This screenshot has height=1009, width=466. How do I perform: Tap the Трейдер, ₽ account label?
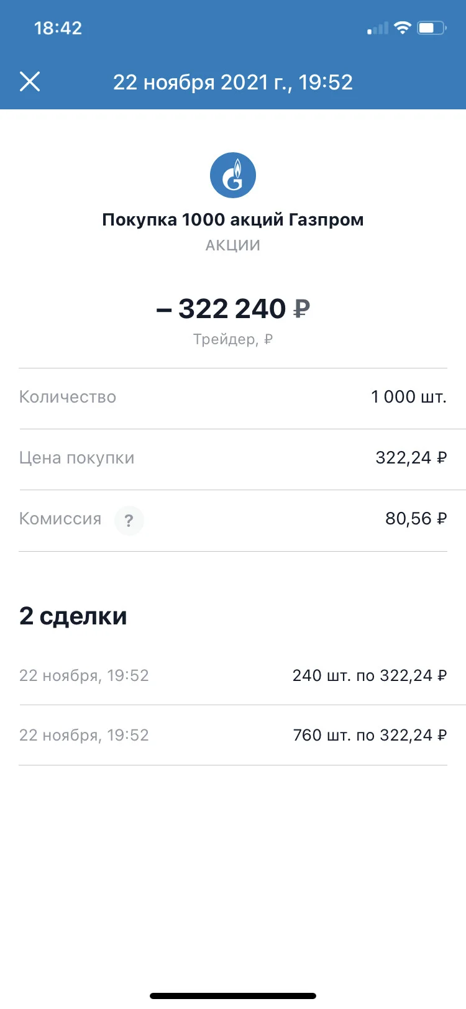point(233,339)
